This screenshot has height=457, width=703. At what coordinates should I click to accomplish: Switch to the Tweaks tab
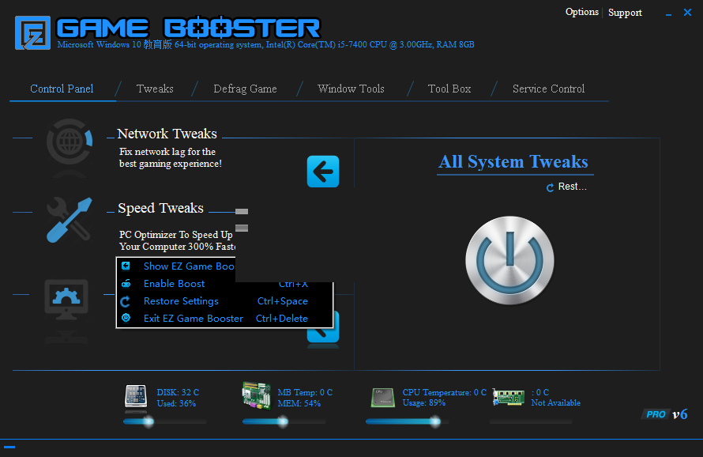155,89
